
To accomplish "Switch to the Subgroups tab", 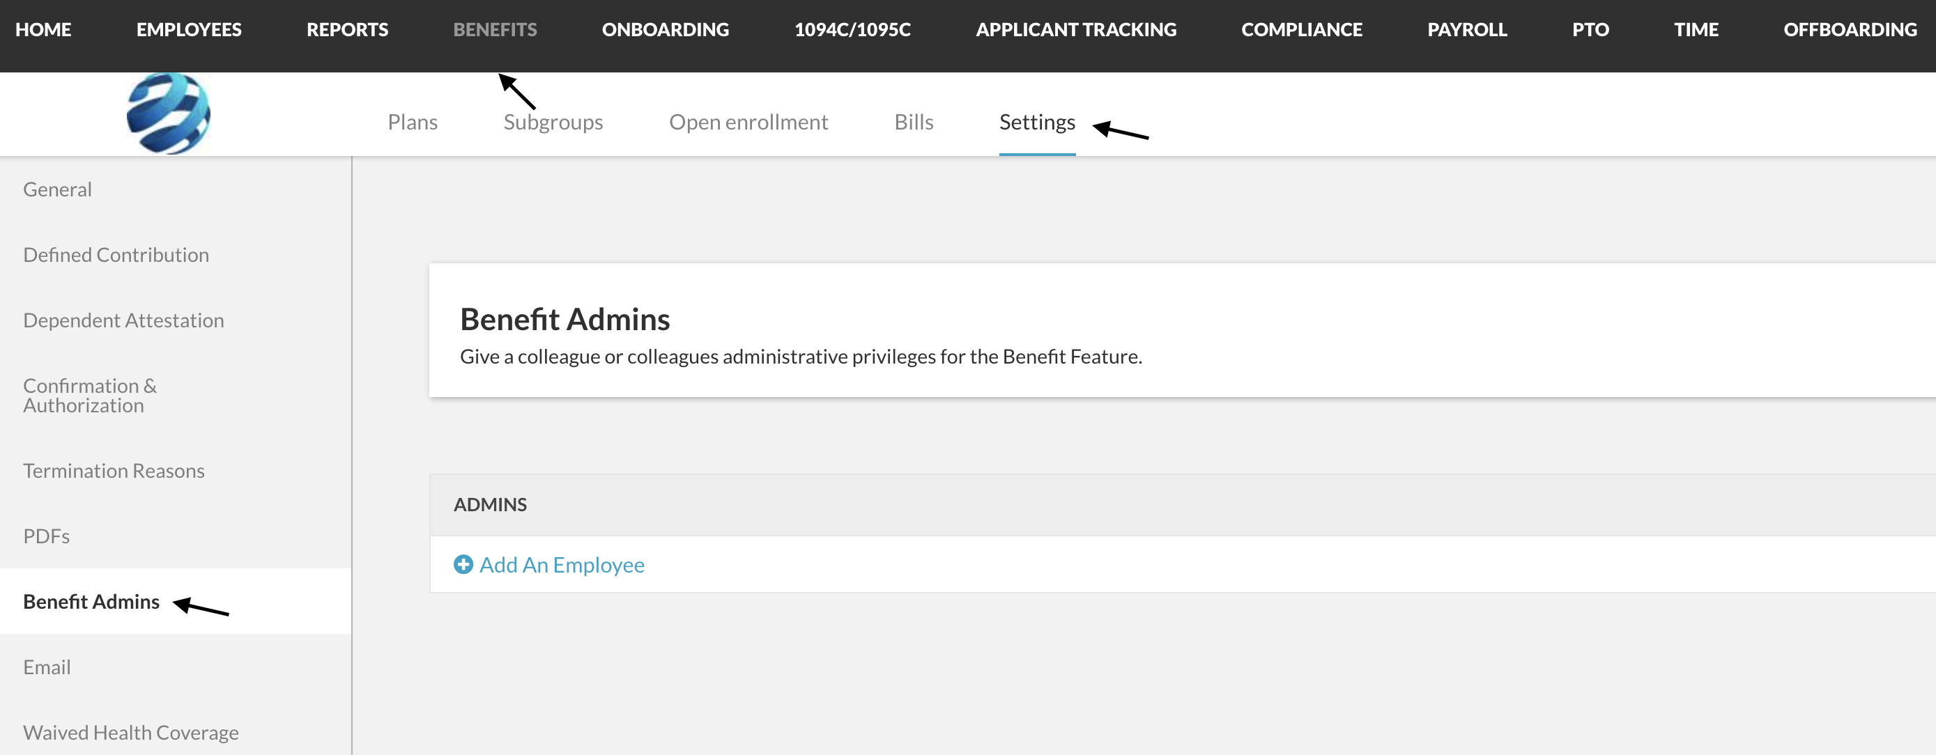I will [x=553, y=122].
